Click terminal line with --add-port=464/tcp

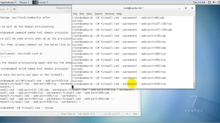tap(119, 72)
